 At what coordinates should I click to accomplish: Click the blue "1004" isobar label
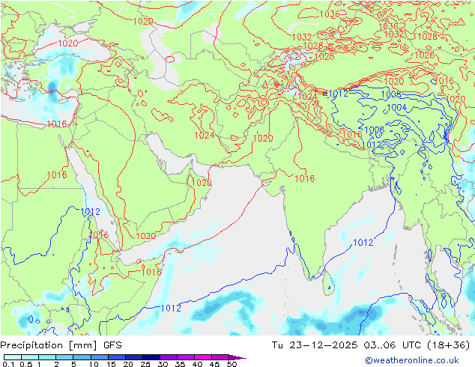tap(397, 108)
